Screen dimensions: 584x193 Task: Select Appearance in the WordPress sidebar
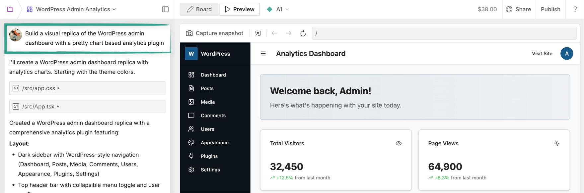[x=215, y=143]
